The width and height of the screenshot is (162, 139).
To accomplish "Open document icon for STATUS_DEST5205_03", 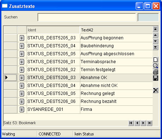I will click(22, 38).
